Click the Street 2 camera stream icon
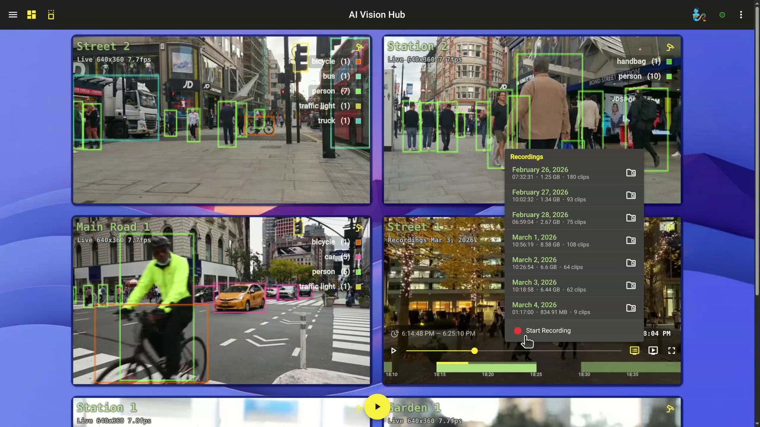The height and width of the screenshot is (427, 760). [359, 47]
